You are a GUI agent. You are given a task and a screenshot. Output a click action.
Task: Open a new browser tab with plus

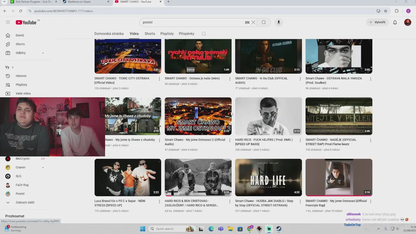pos(168,2)
